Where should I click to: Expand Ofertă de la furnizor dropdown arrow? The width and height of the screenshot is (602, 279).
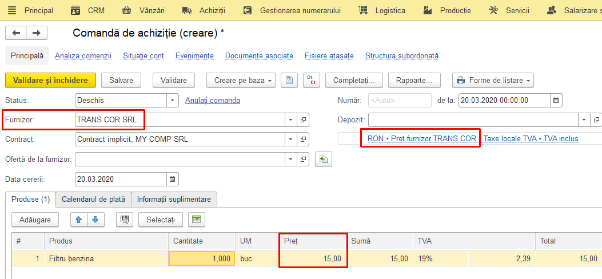[290, 159]
